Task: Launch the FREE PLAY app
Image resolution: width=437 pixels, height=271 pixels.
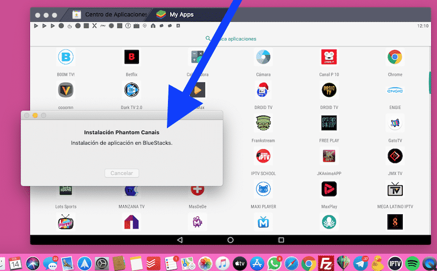Action: [x=329, y=123]
